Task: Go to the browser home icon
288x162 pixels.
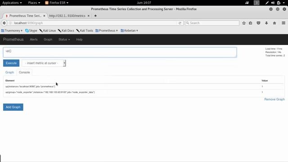Action: pos(274,23)
